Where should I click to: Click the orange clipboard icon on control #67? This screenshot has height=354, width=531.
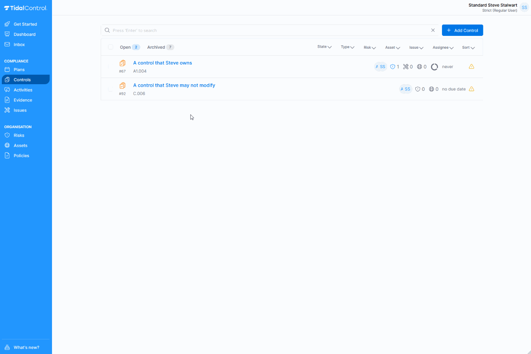point(122,63)
